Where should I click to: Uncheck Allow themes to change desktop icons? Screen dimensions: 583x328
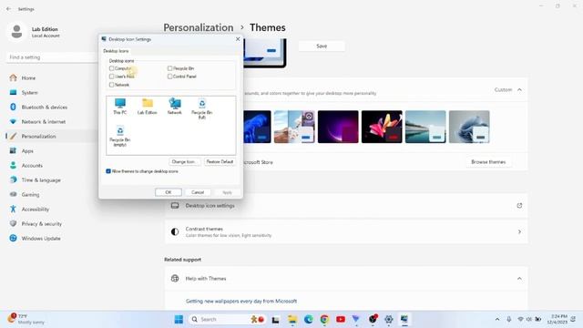[108, 171]
